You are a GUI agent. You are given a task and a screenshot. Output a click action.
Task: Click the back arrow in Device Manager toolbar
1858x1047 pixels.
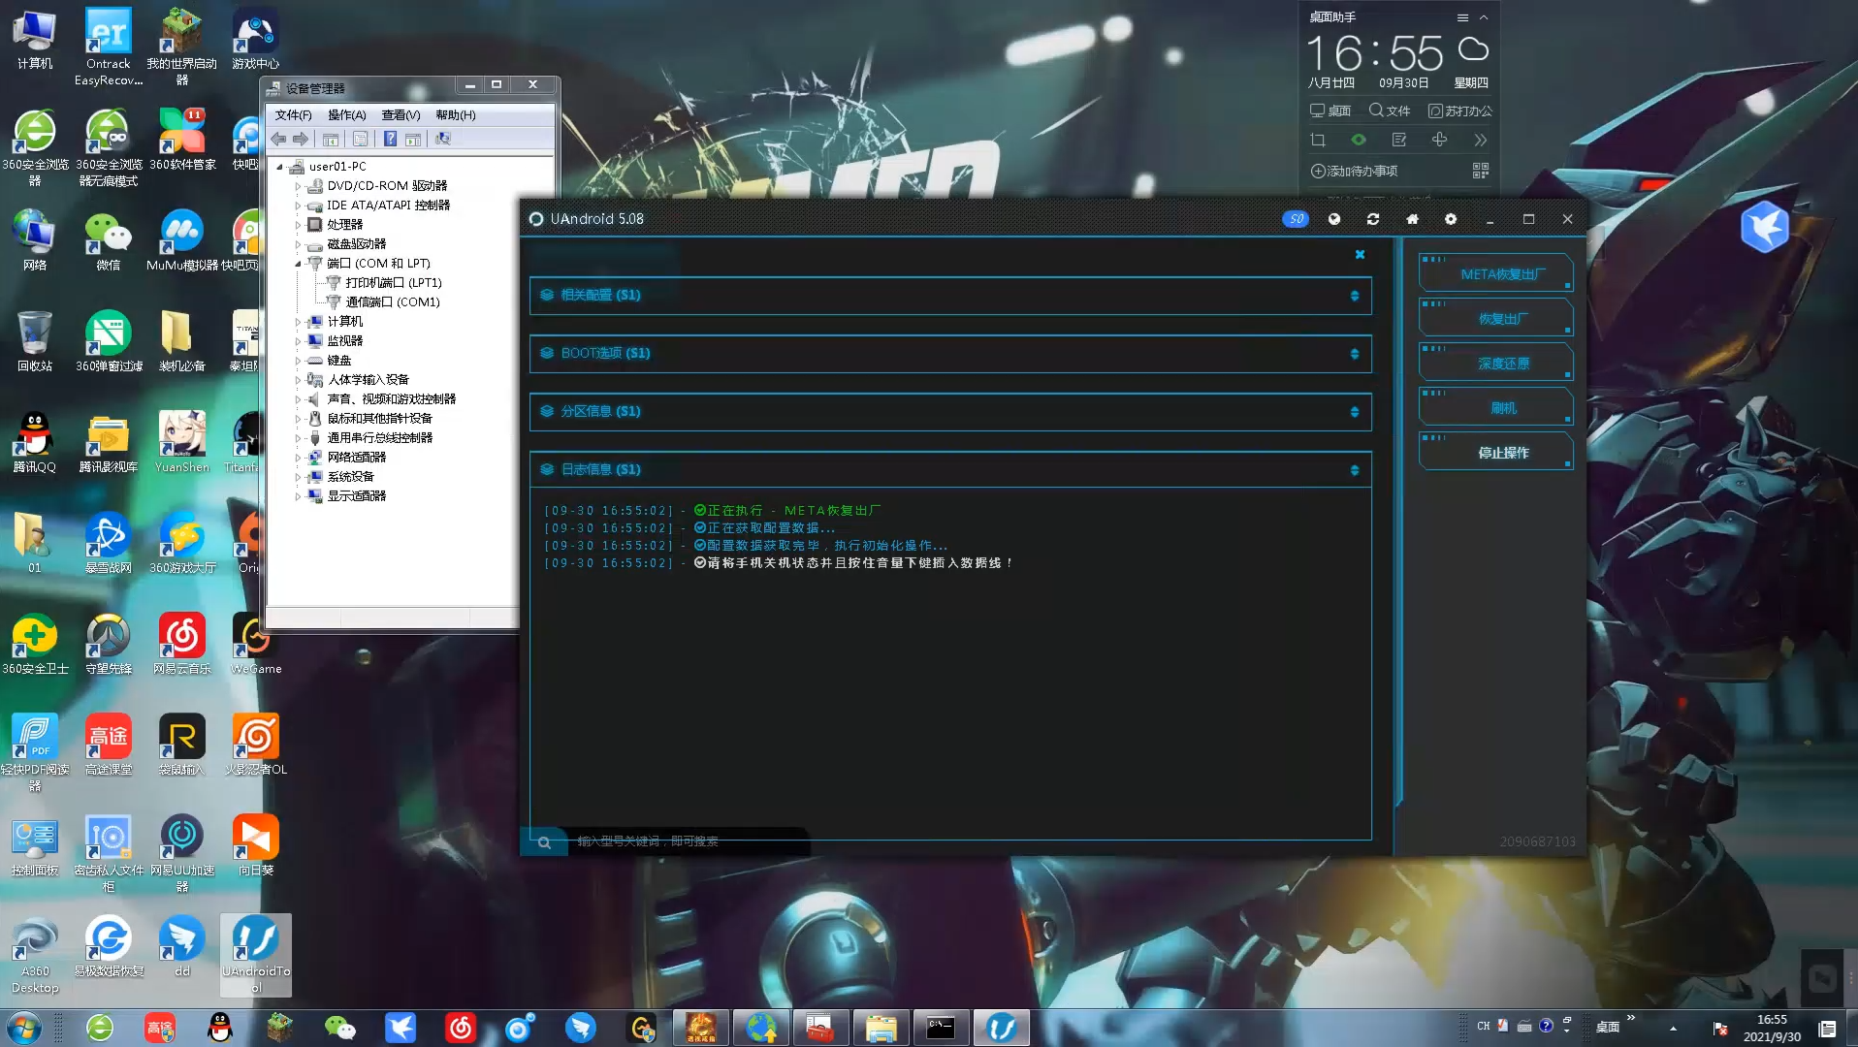coord(279,139)
